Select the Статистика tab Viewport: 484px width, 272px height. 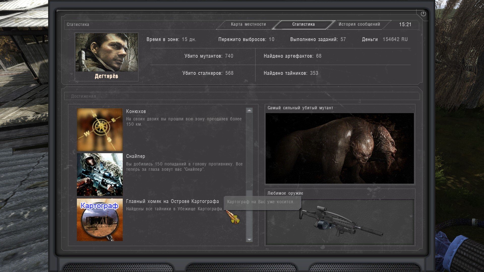(x=304, y=24)
